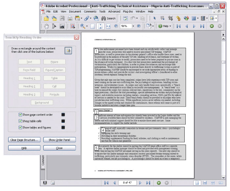Select the Hand tool in the toolbar
Image resolution: width=230 pixels, height=191 pixels.
[47, 26]
